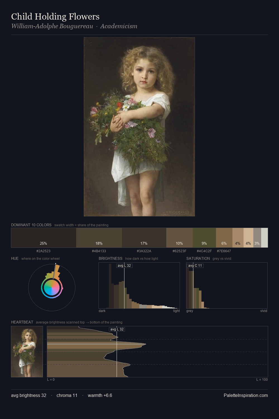This screenshot has height=419, width=279.
Task: Click hex code '#2A2523'
Action: click(x=44, y=251)
